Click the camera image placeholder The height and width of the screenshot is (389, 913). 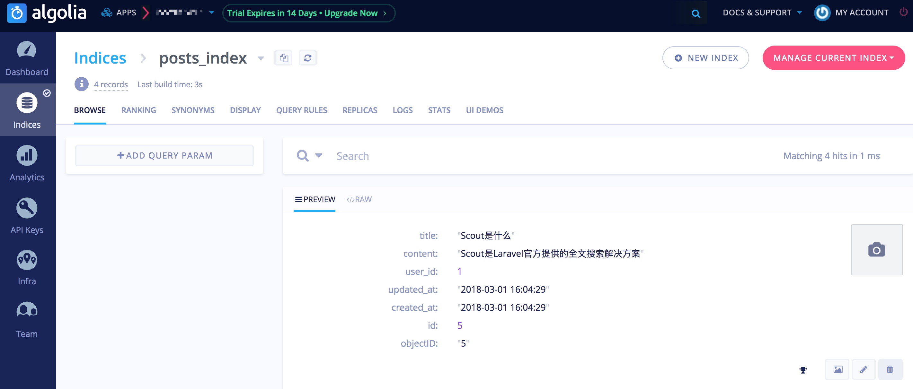coord(876,249)
